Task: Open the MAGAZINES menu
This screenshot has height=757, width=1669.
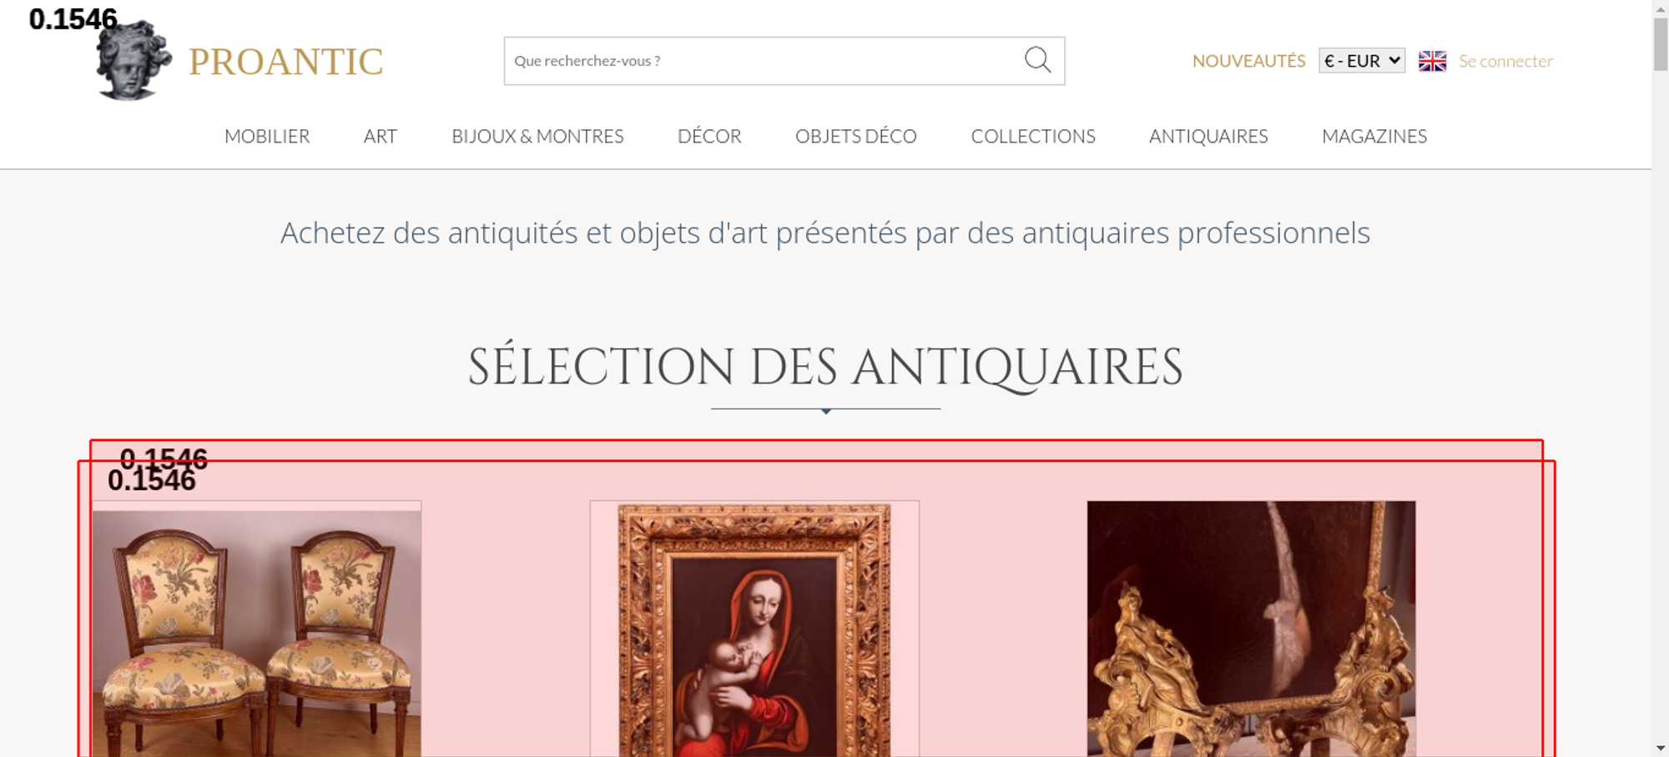Action: point(1374,136)
